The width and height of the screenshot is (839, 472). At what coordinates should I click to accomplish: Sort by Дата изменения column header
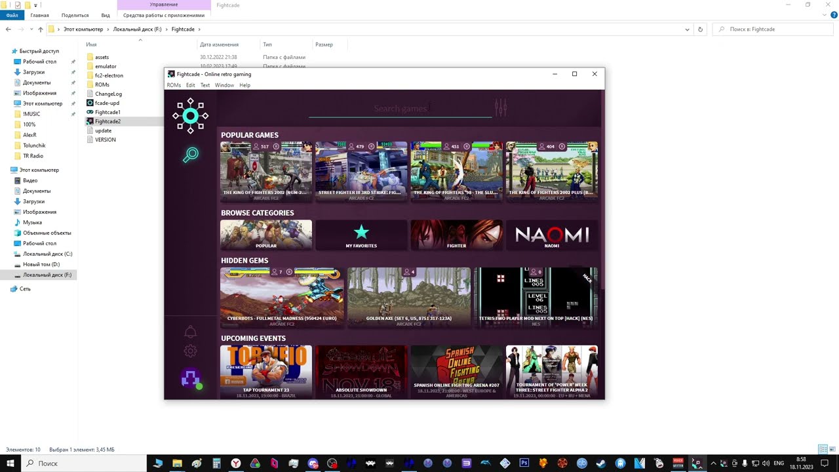click(219, 45)
